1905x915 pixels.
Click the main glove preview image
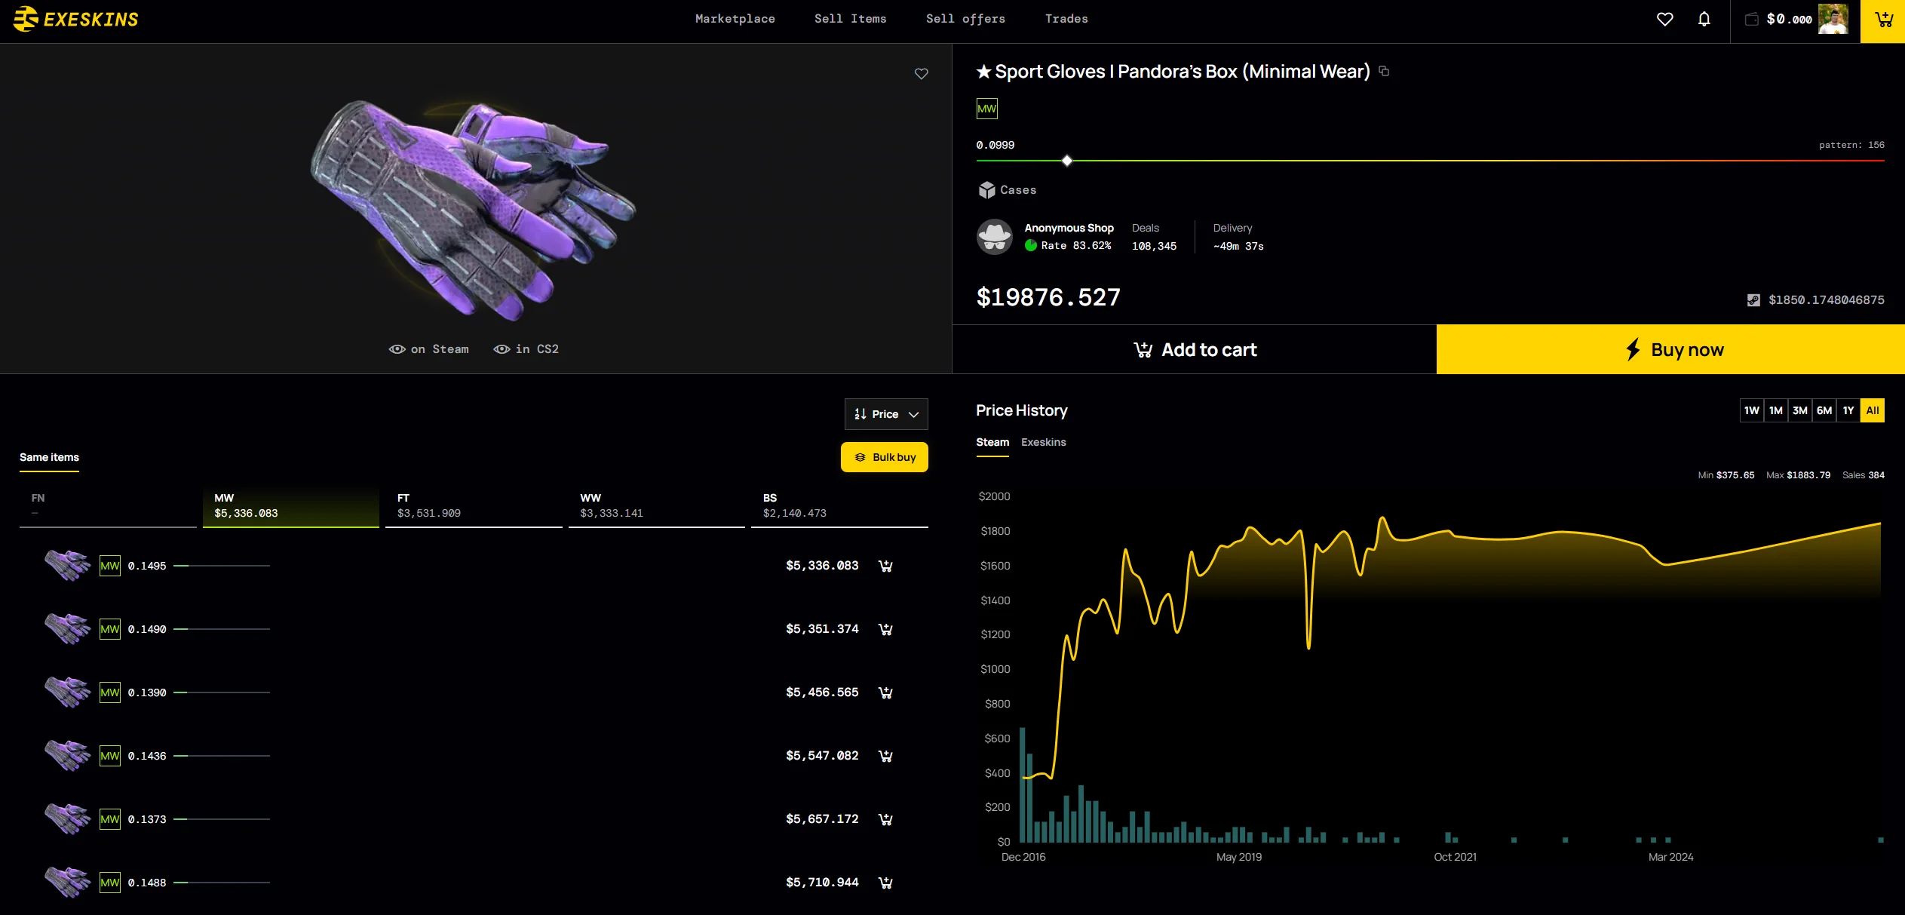[x=474, y=209]
